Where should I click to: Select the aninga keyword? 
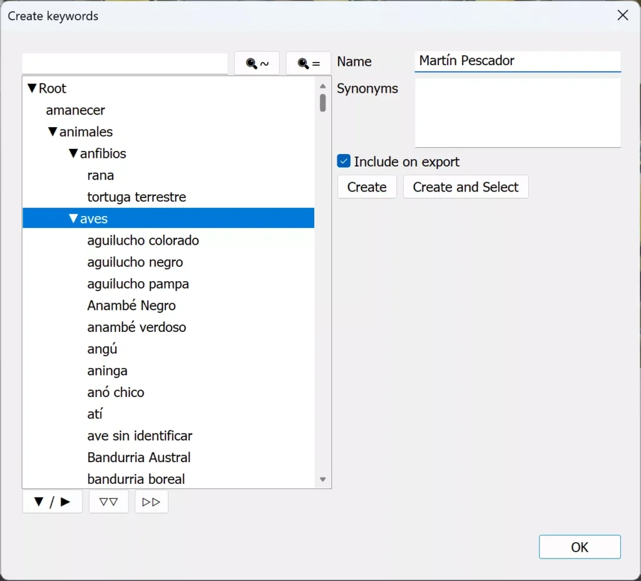tap(107, 371)
